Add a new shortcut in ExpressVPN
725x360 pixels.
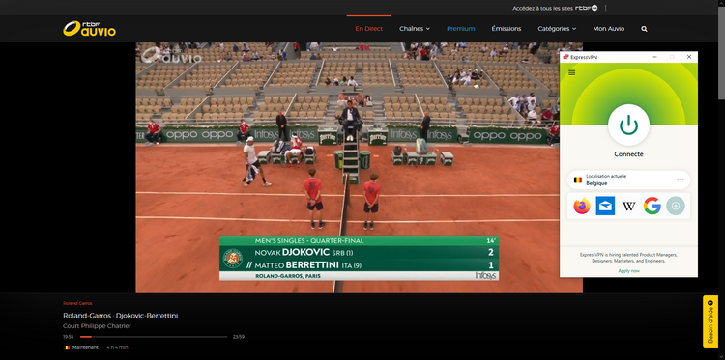coord(676,206)
